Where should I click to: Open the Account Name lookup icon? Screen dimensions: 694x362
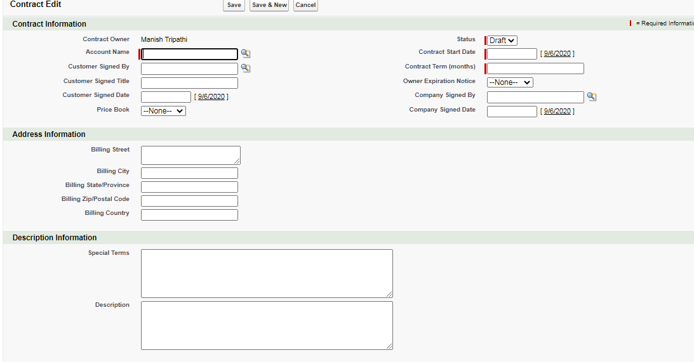pos(246,55)
